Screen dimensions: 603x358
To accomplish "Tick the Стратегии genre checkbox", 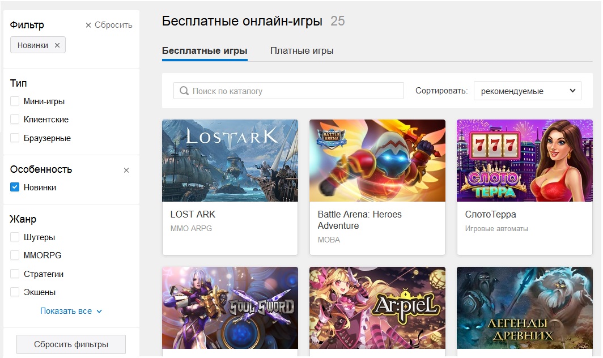I will click(x=15, y=274).
